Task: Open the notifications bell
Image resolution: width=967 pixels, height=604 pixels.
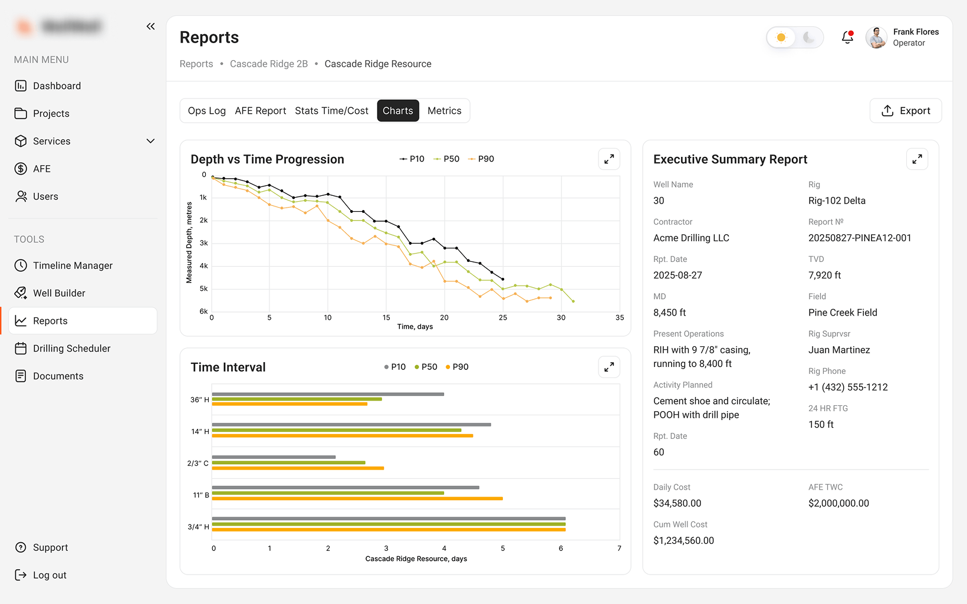Action: pyautogui.click(x=847, y=37)
